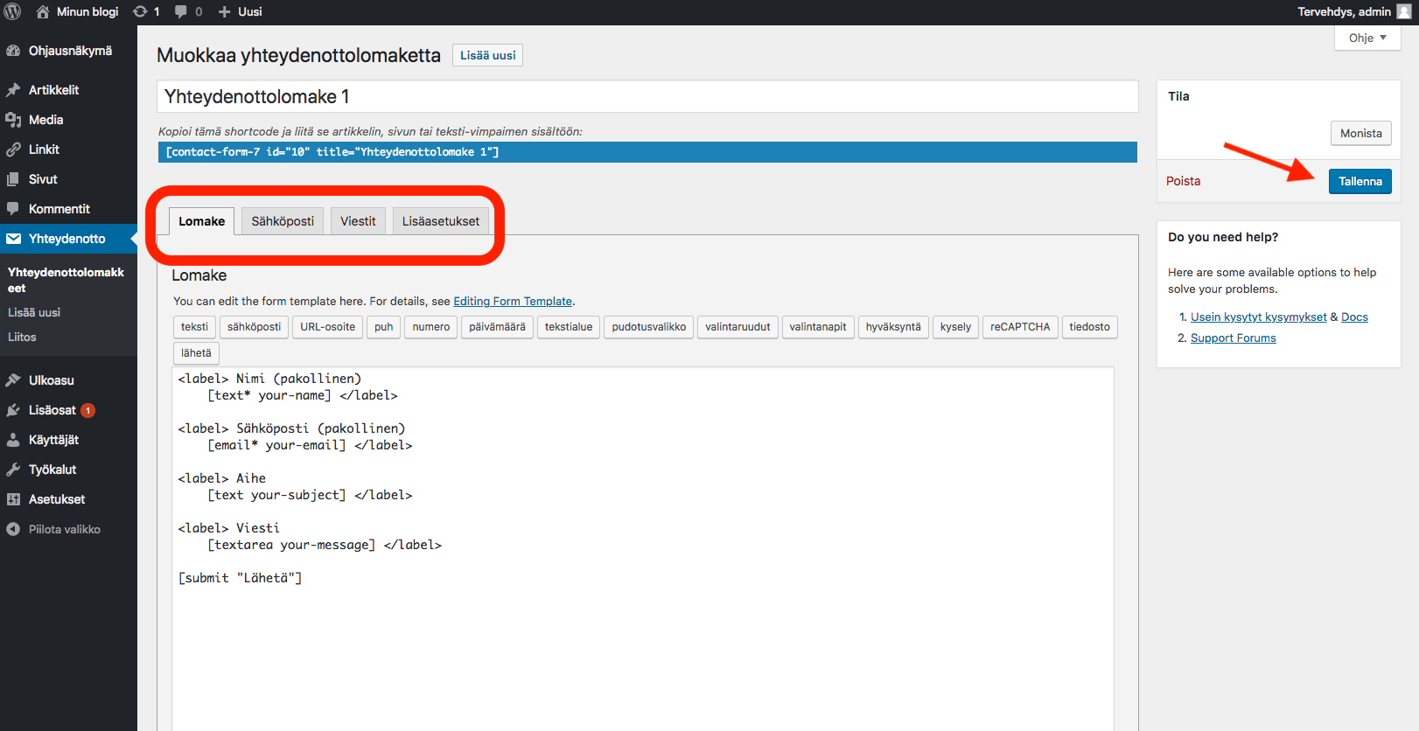
Task: Switch to the Lisäasetukset tab
Action: pyautogui.click(x=441, y=221)
